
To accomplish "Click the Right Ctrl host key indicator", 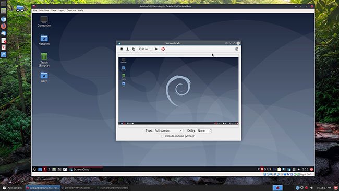I will (x=306, y=174).
